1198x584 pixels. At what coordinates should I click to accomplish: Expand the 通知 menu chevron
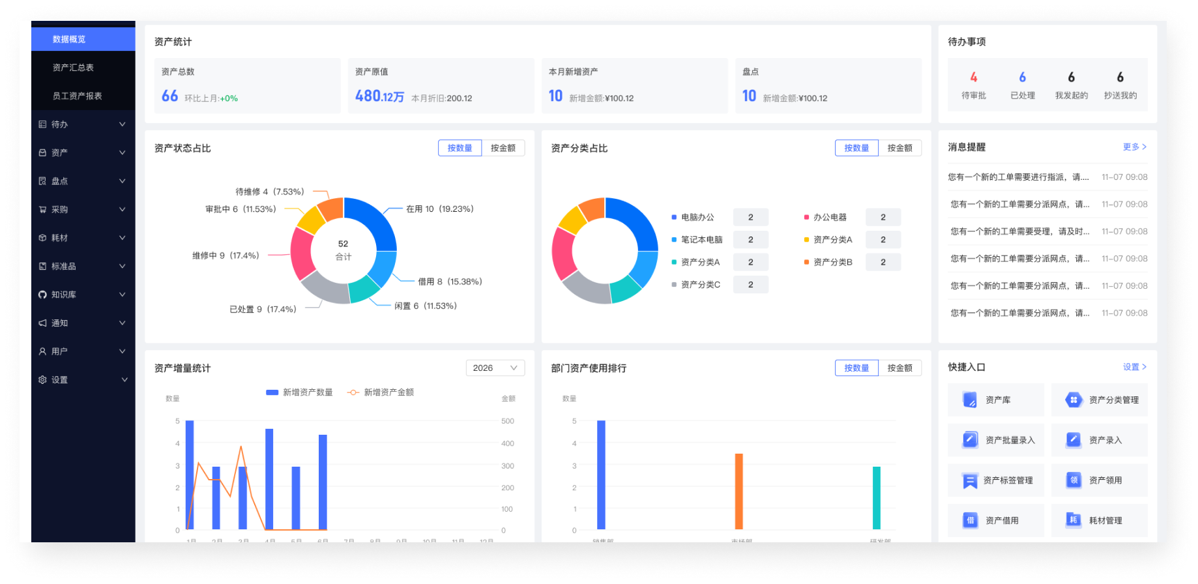tap(122, 323)
